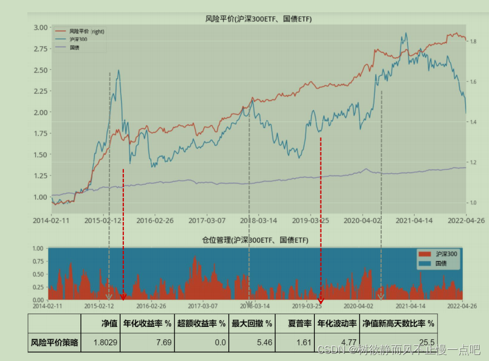Image resolution: width=489 pixels, height=361 pixels.
Task: Click 1.4 tick on top chart right axis
Action: (x=473, y=122)
